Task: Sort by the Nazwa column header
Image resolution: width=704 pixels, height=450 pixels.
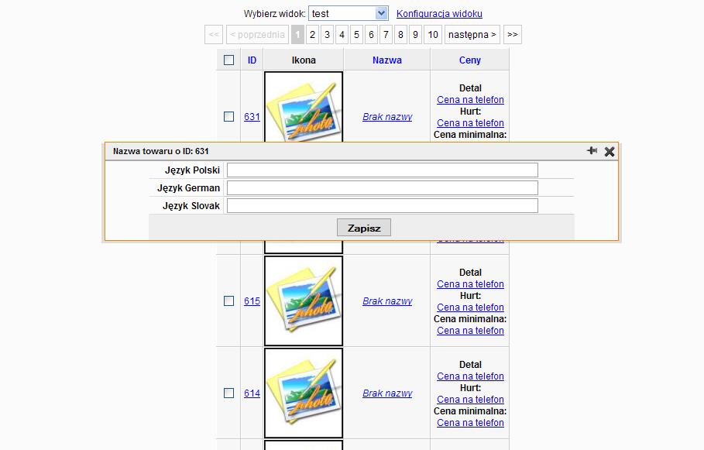Action: [387, 60]
